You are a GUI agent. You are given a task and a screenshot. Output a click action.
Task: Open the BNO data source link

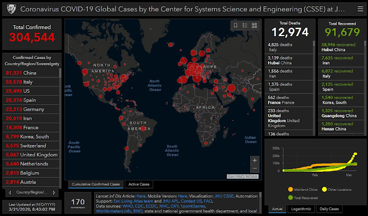click(138, 211)
